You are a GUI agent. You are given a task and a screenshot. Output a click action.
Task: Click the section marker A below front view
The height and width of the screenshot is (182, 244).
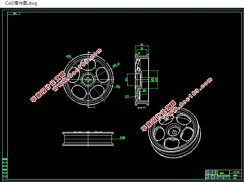94,107
